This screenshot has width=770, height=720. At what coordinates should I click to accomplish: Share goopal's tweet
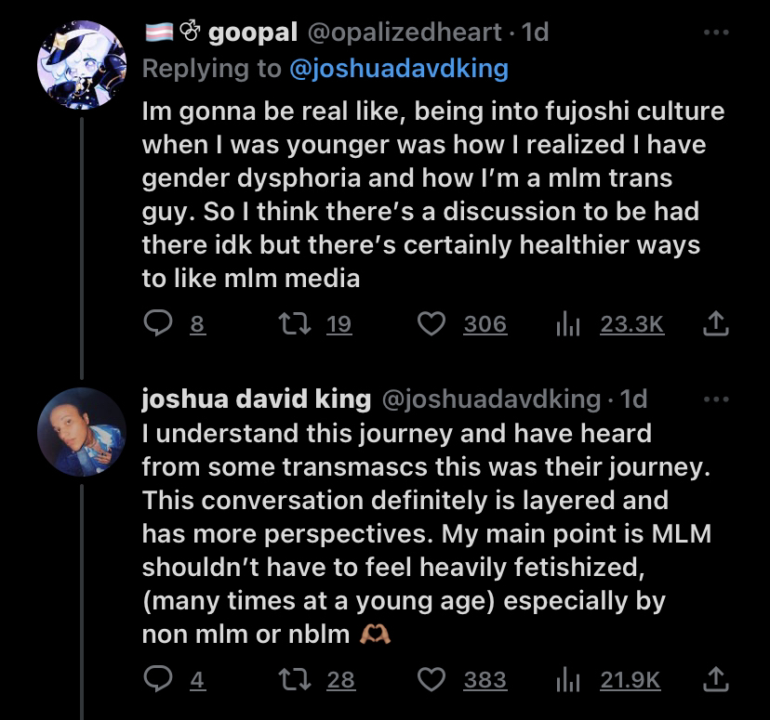click(x=714, y=323)
